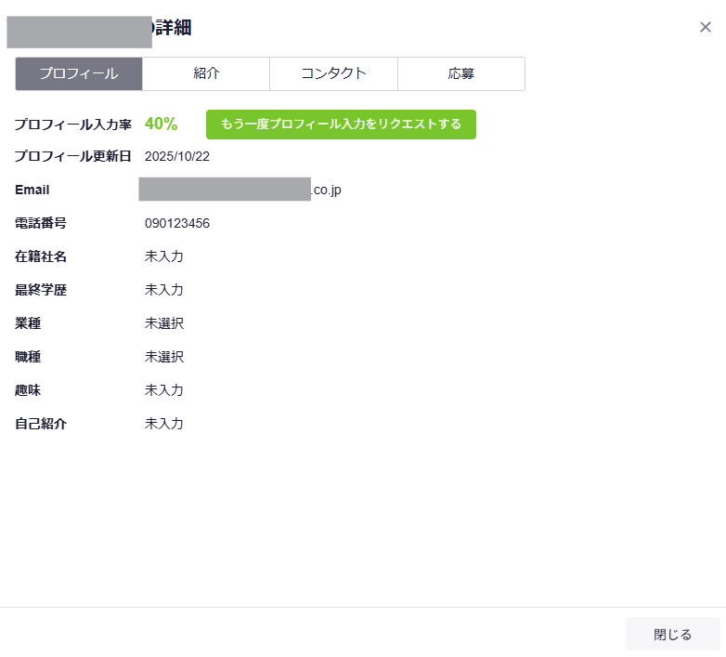The image size is (726, 657).
Task: Go to the 応募 tab
Action: 460,74
